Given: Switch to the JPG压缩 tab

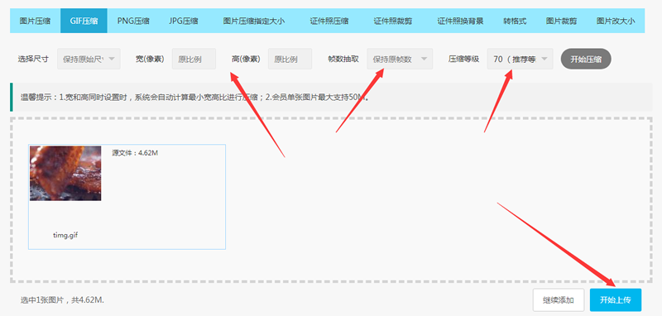Looking at the screenshot, I should point(183,21).
